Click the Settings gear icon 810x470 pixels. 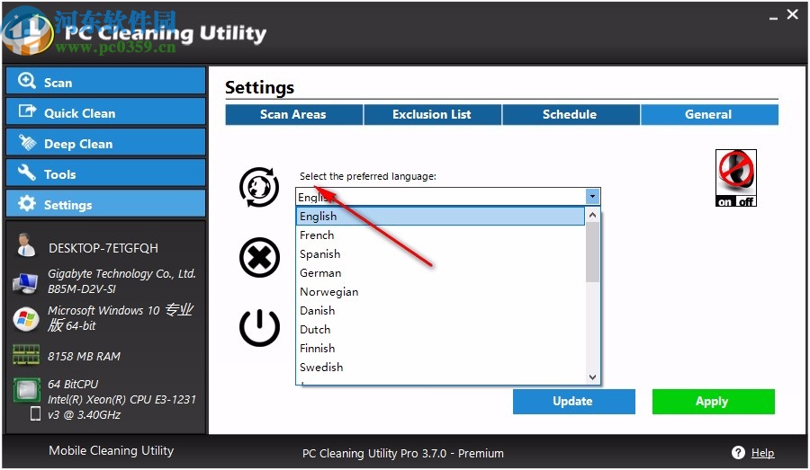coord(27,203)
